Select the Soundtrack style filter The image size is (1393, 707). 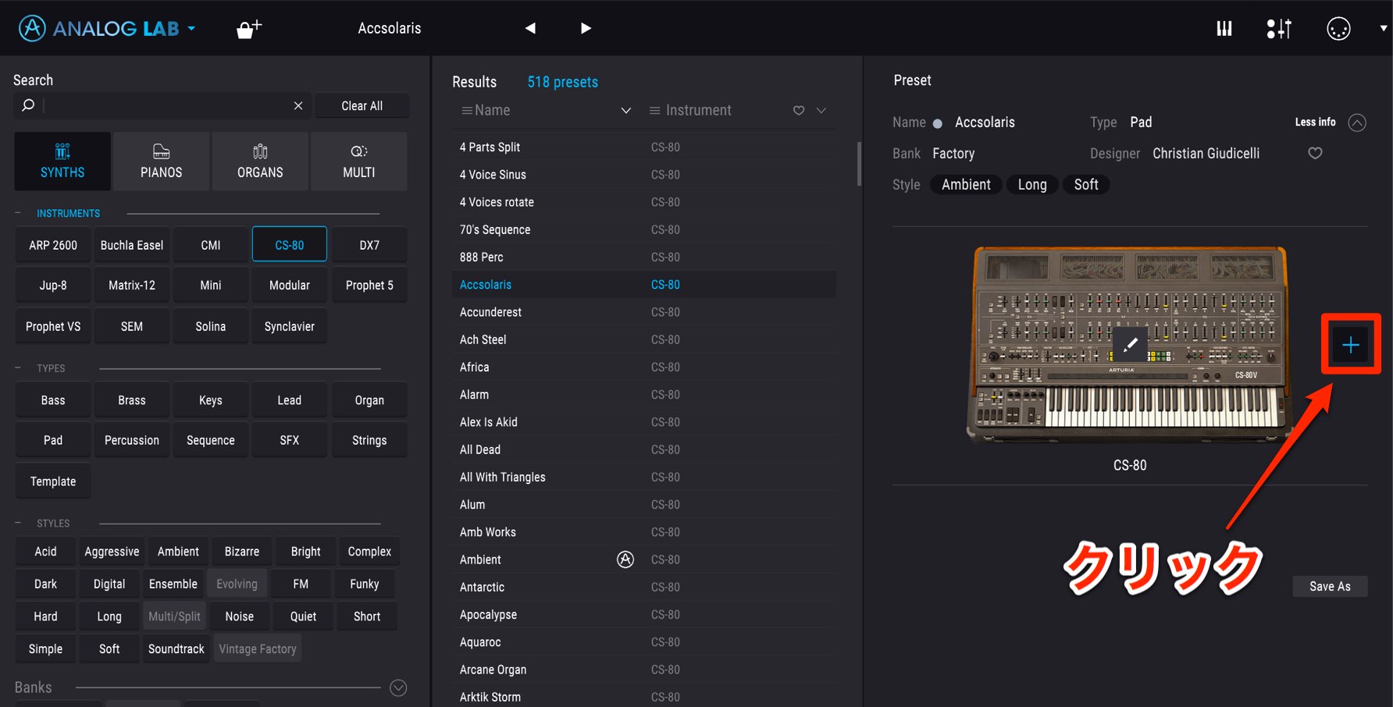[176, 648]
